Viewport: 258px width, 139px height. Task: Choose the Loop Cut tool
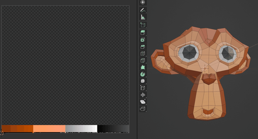pyautogui.click(x=143, y=53)
